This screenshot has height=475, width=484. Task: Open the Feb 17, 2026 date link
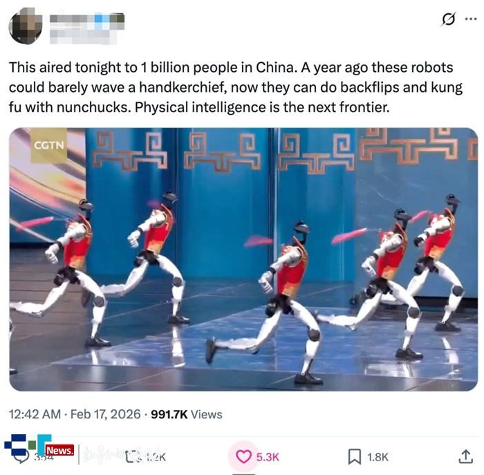(x=106, y=414)
